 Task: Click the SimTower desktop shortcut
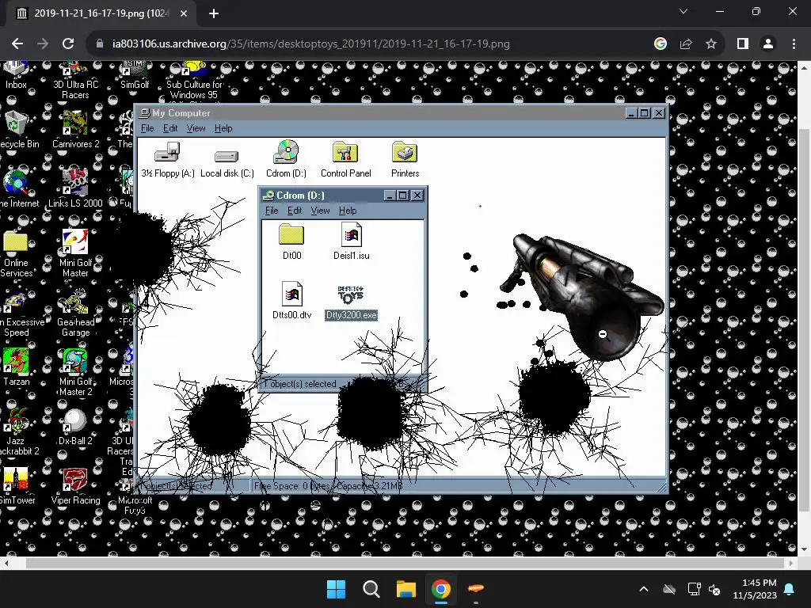16,487
